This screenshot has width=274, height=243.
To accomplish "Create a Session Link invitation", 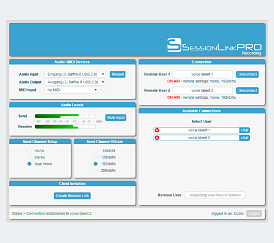I will tap(72, 195).
